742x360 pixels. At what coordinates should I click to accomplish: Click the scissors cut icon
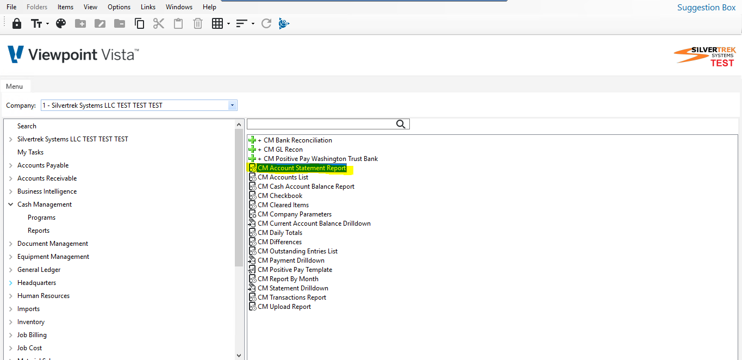159,23
